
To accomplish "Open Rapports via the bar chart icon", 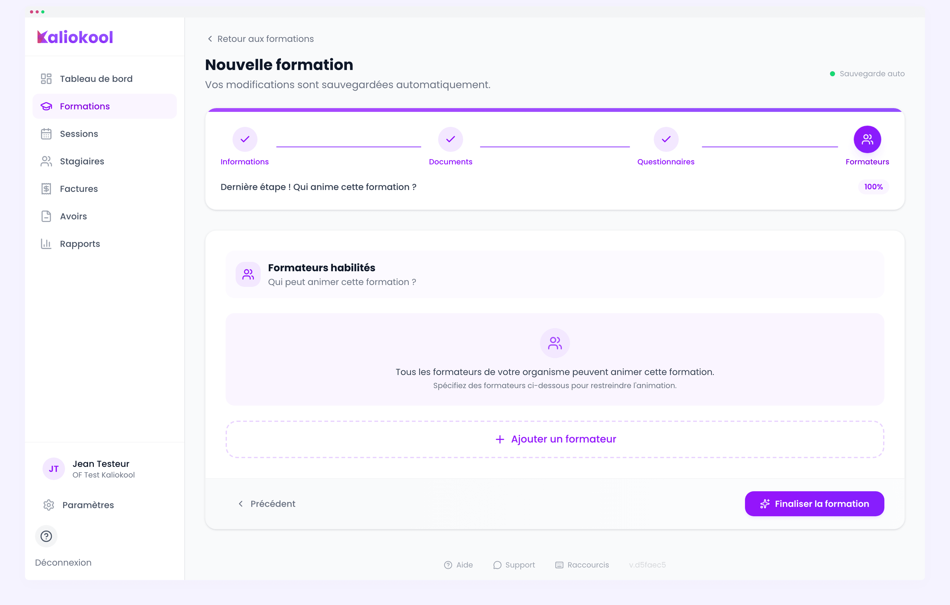I will tap(46, 243).
